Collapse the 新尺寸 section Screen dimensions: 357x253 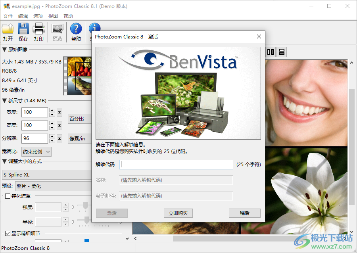(4, 101)
